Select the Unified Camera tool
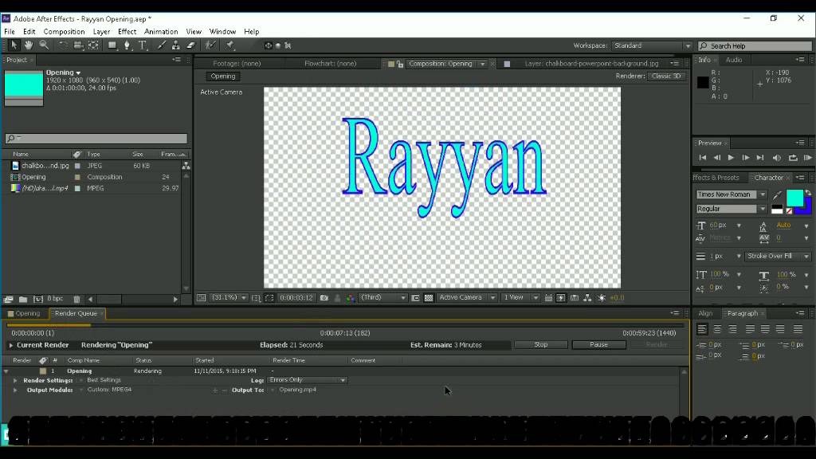The width and height of the screenshot is (816, 459). (x=78, y=45)
